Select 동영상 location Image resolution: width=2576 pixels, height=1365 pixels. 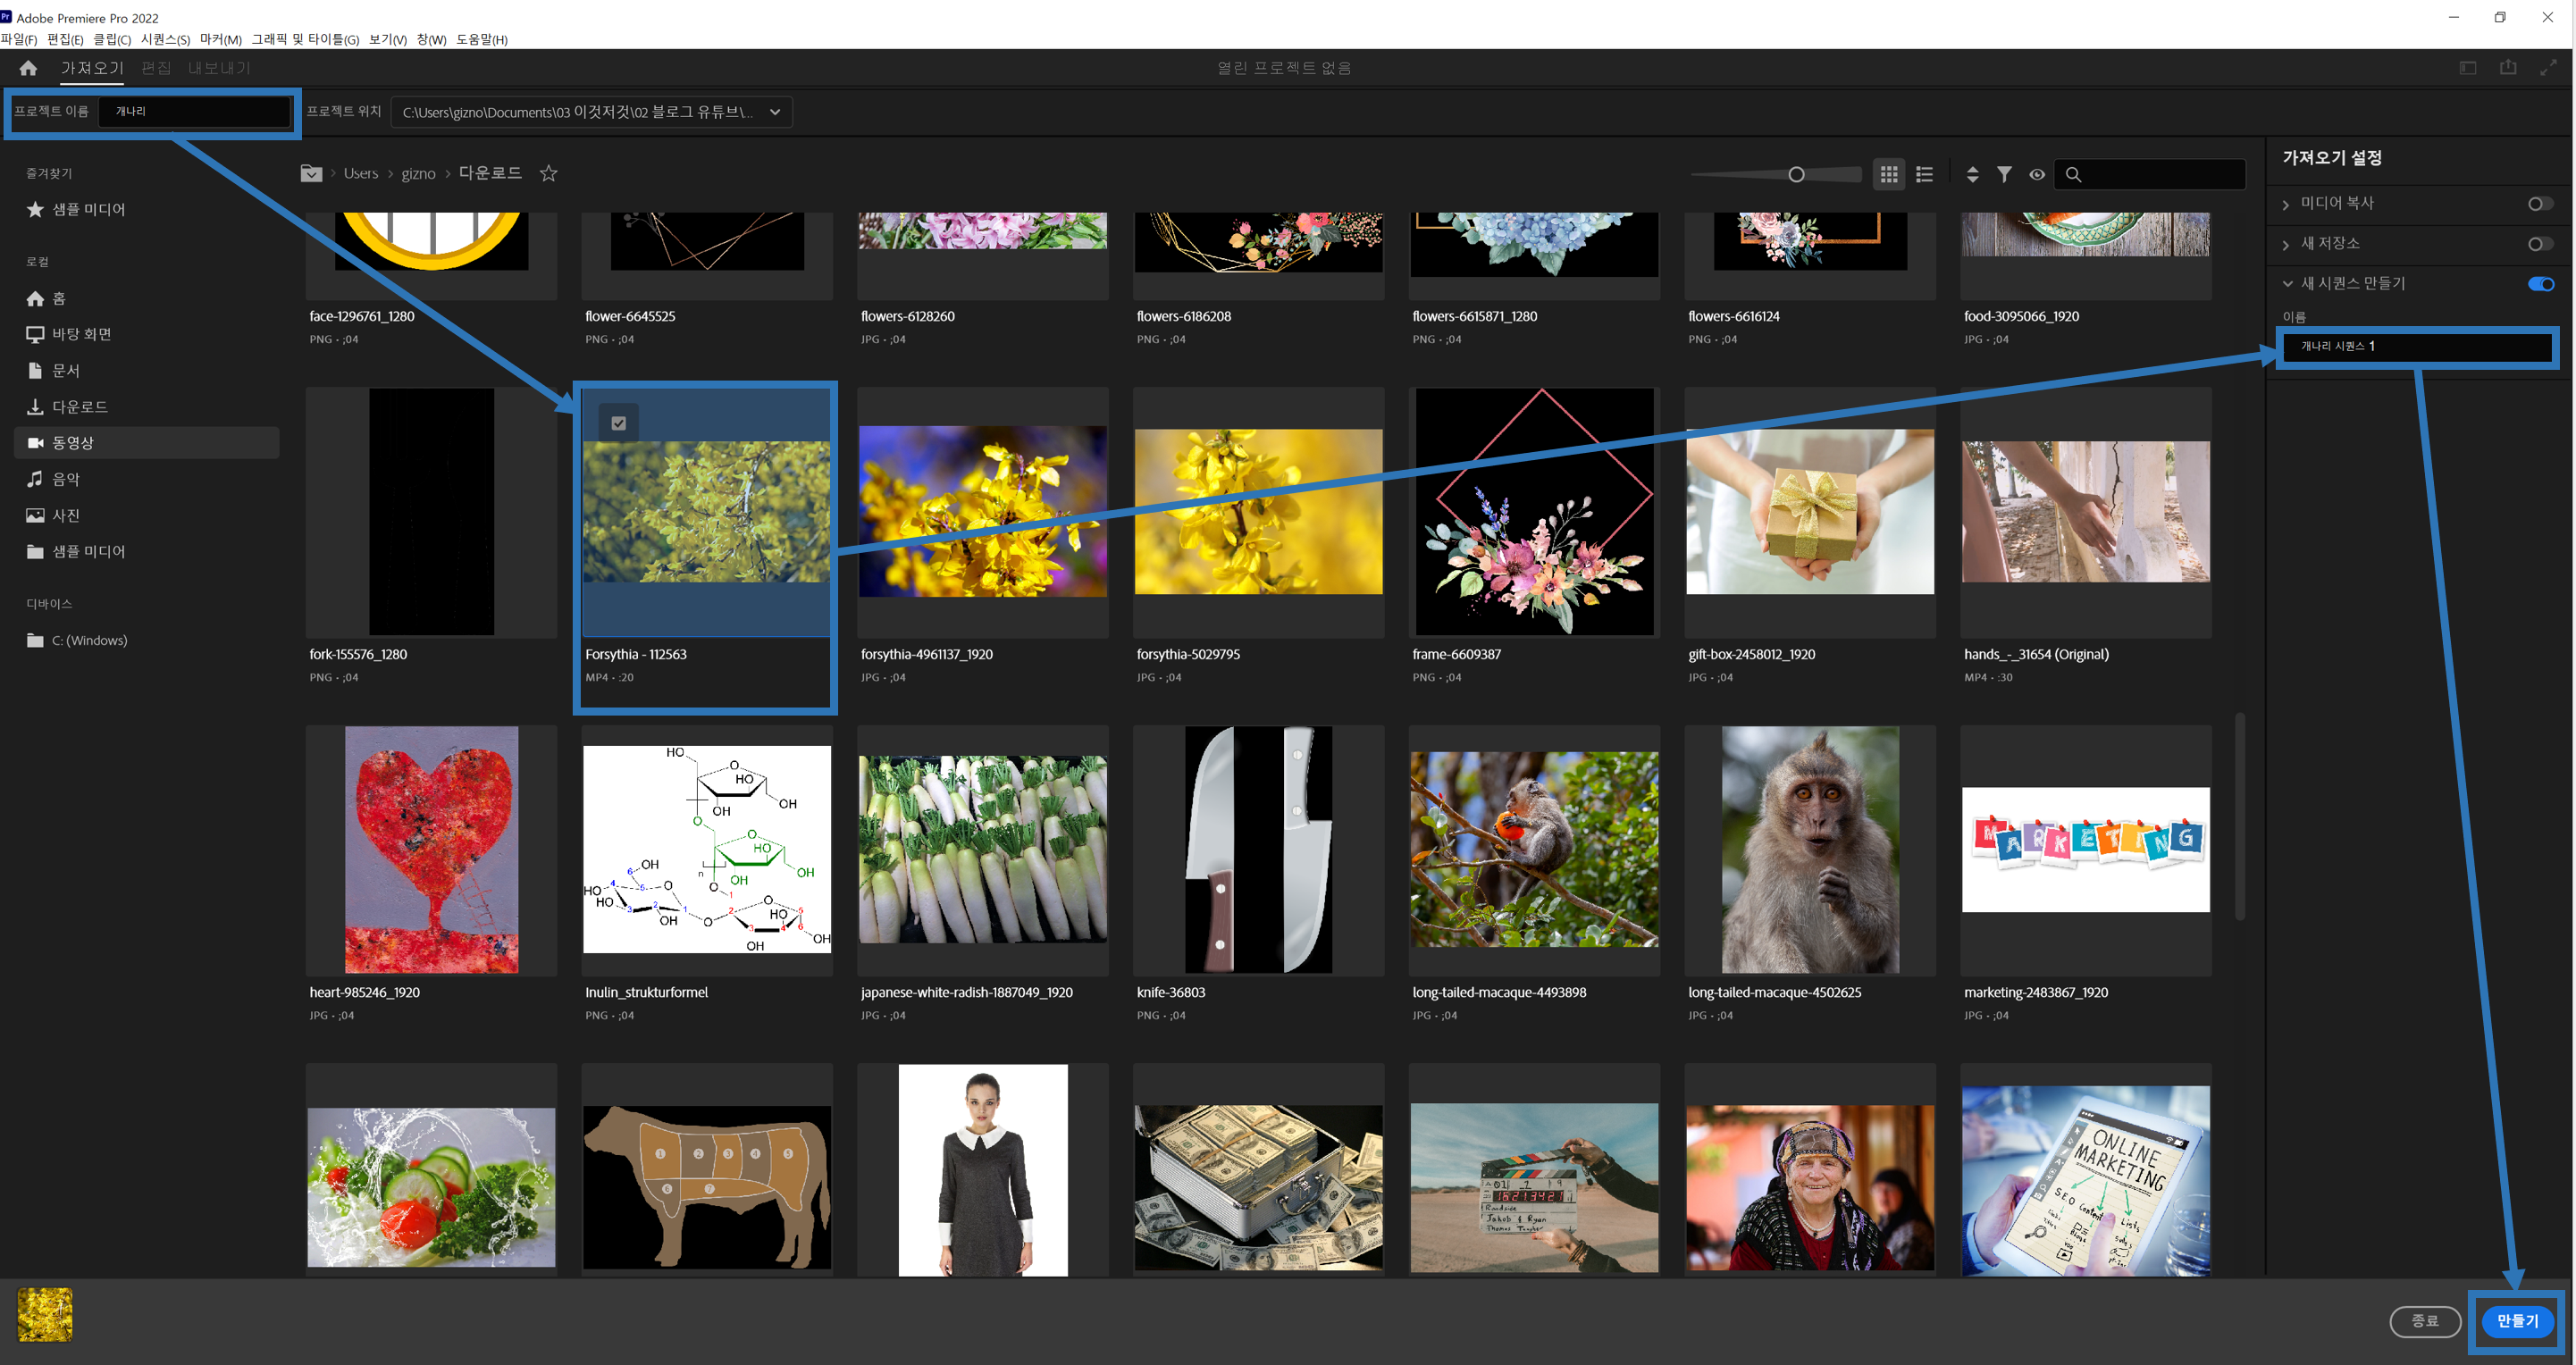pos(146,442)
